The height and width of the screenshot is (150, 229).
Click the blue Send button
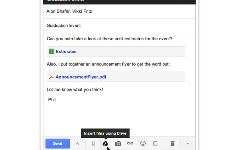[58, 143]
